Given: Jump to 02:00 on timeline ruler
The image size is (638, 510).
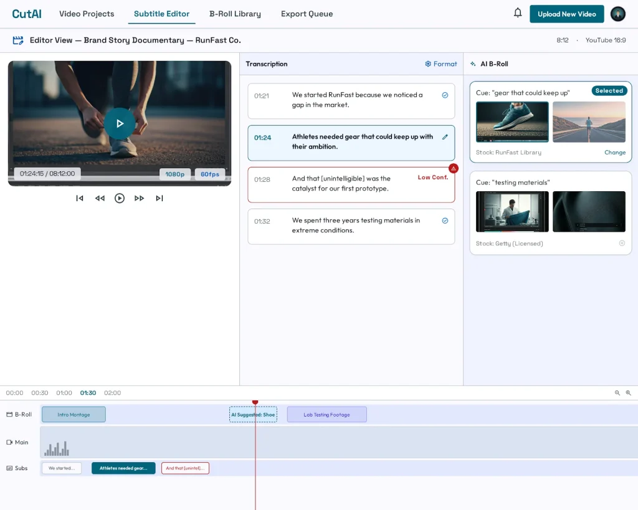Looking at the screenshot, I should pyautogui.click(x=112, y=393).
